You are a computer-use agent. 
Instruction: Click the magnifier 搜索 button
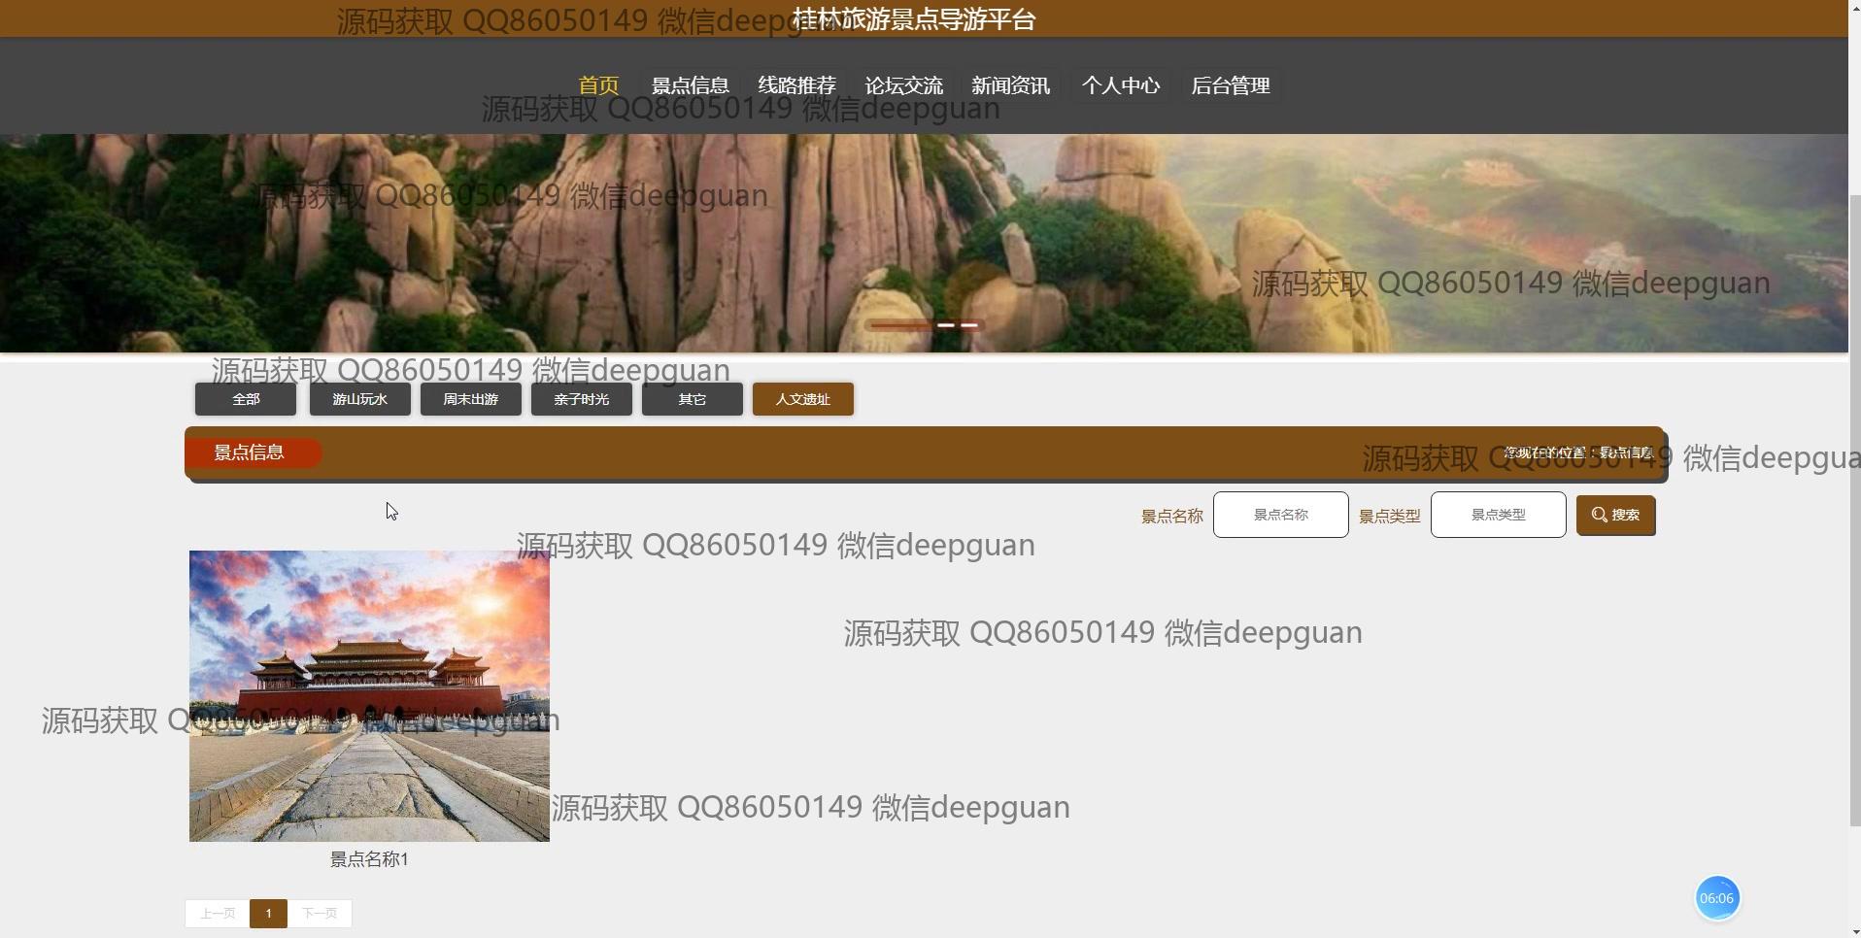[1615, 515]
